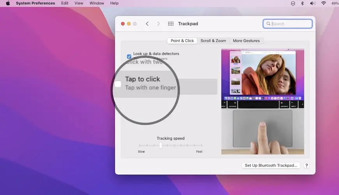Click the volume icon in menu bar

pyautogui.click(x=313, y=3)
